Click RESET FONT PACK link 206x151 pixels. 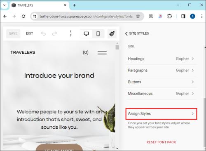161,142
